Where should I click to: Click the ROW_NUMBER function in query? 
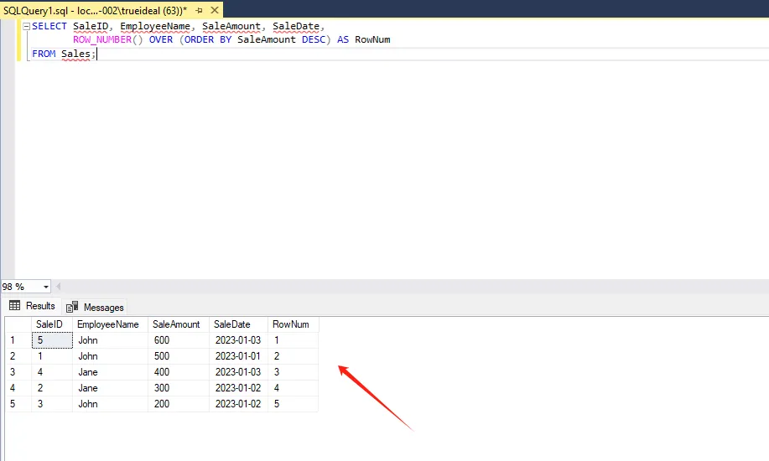(x=102, y=39)
